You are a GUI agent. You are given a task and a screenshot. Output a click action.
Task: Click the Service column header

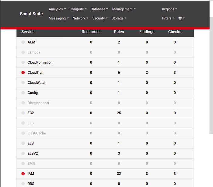point(28,32)
